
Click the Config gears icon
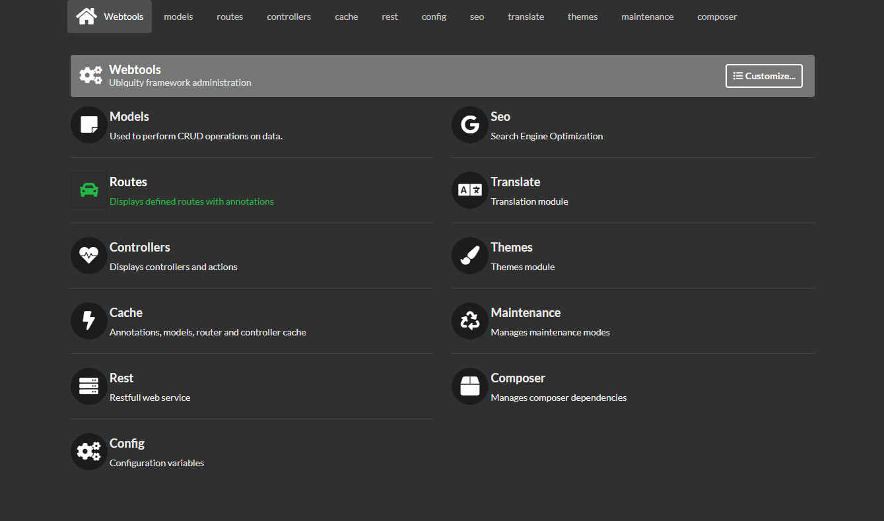click(x=88, y=452)
